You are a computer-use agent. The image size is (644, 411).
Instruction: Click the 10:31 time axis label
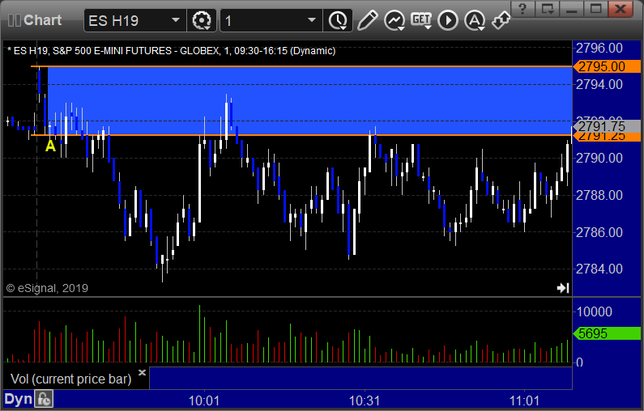coord(365,400)
